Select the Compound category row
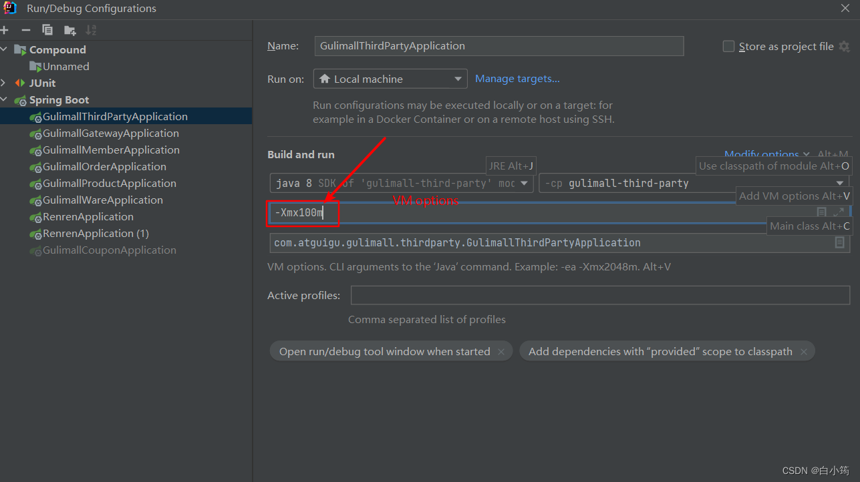This screenshot has height=482, width=860. pos(126,49)
